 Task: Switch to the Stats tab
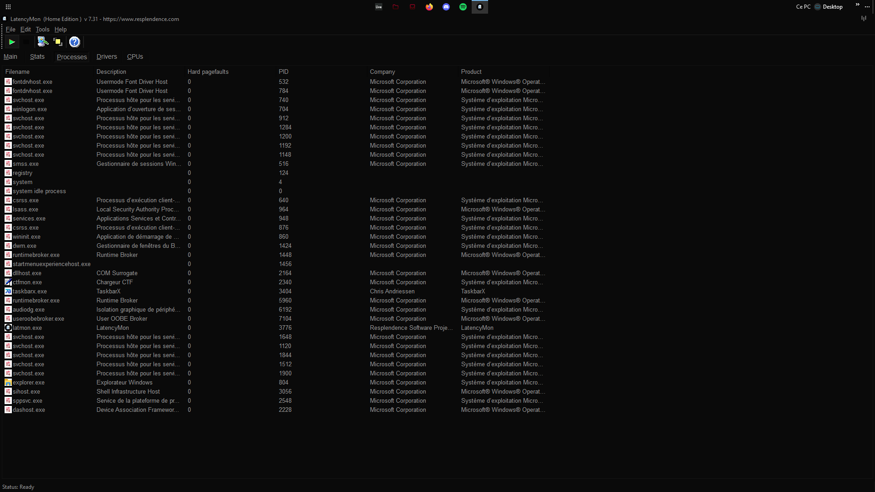[37, 56]
